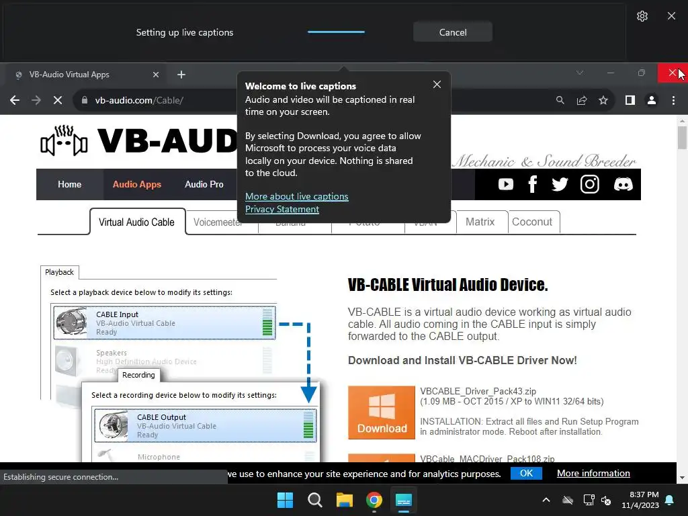688x516 pixels.
Task: Show hidden system tray icons
Action: pos(546,500)
